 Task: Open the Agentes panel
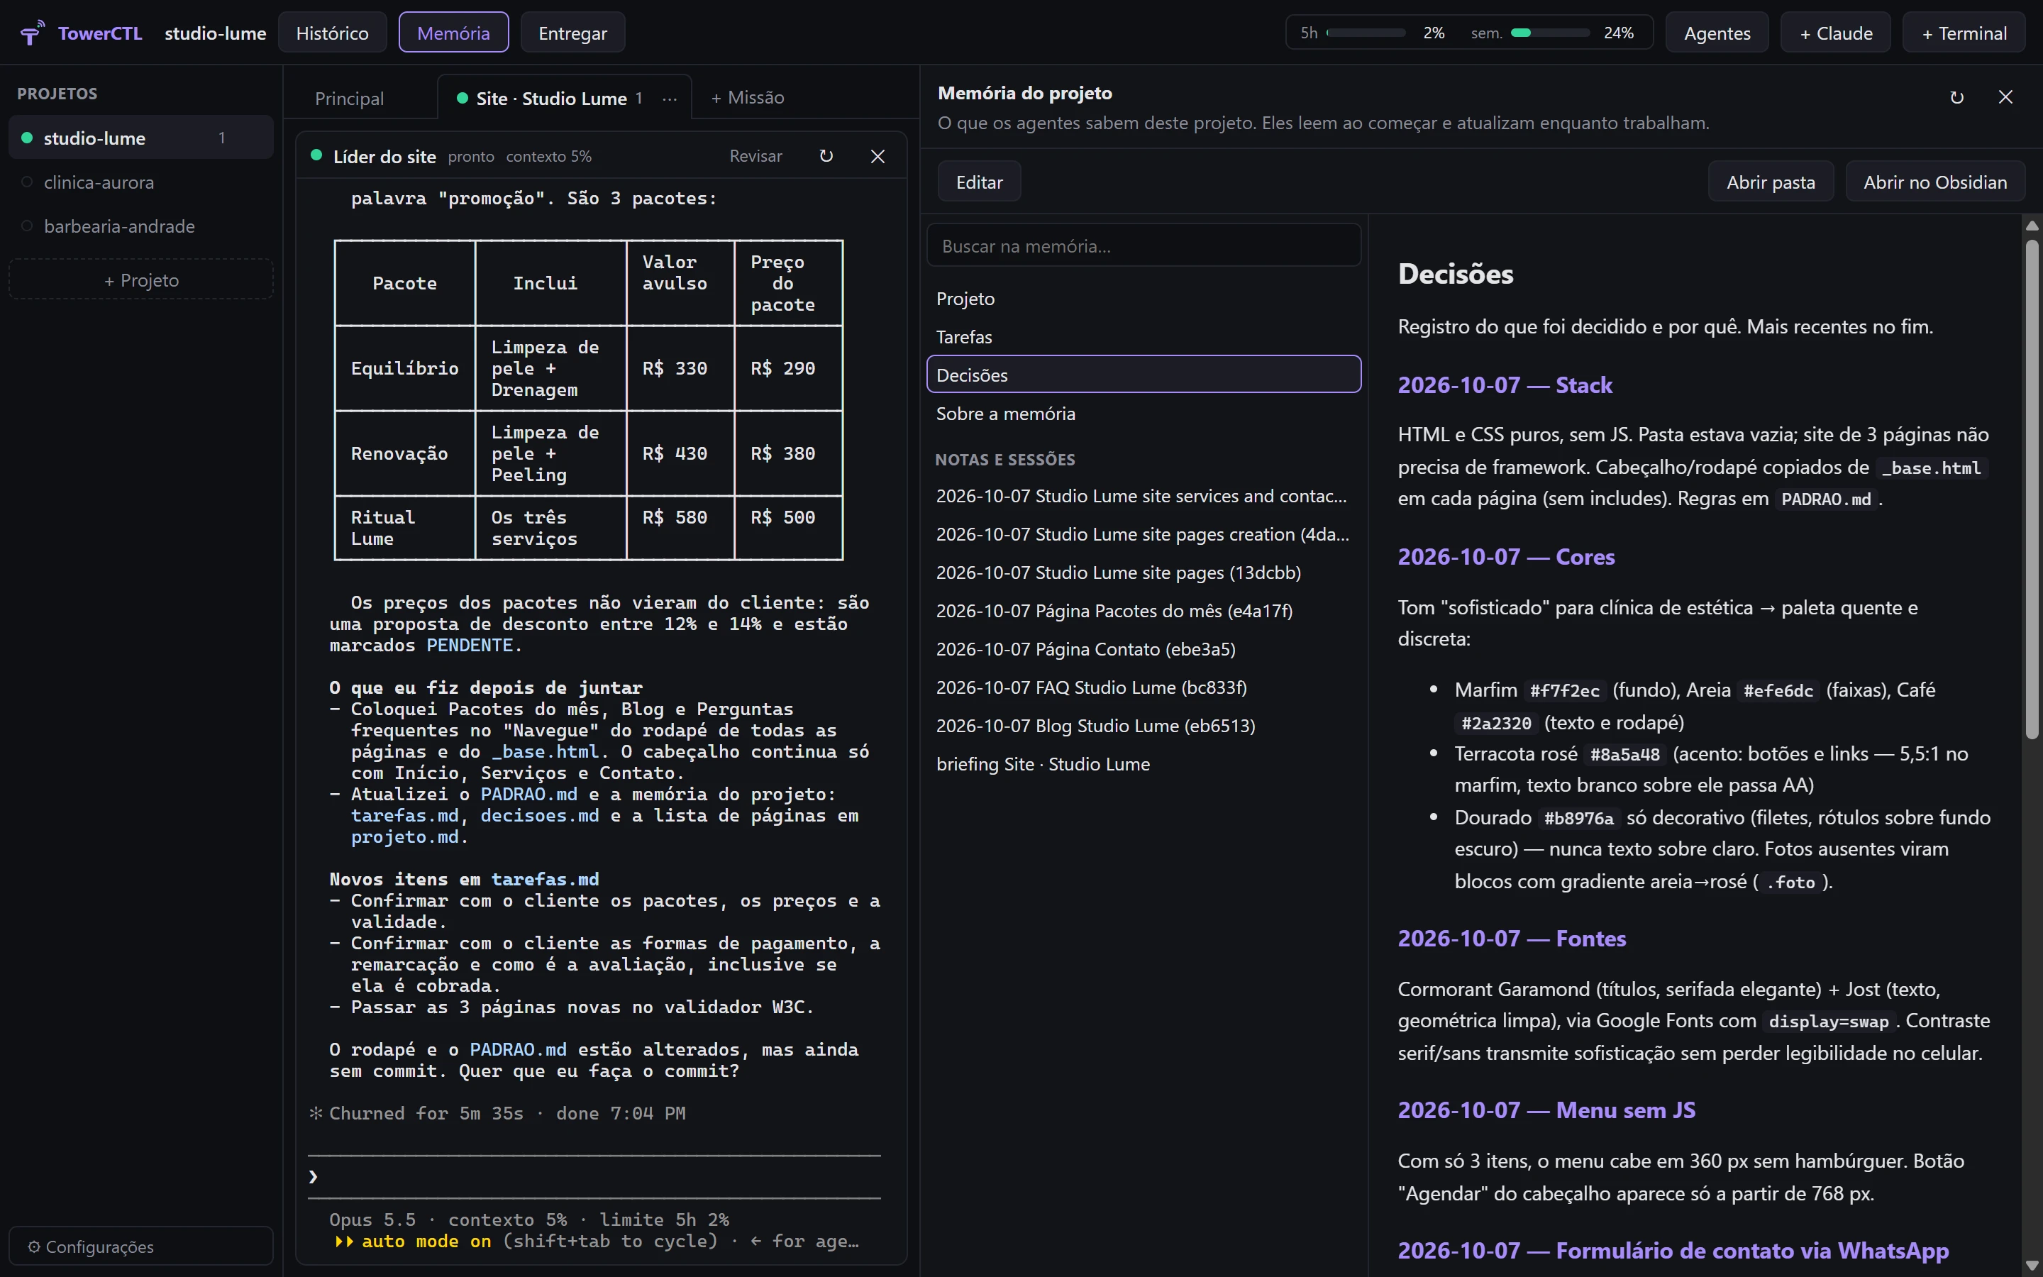[1716, 33]
